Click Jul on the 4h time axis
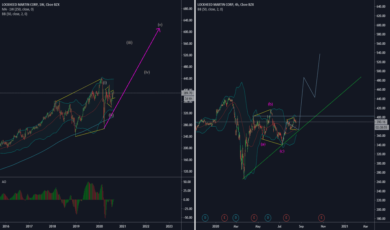 [x=280, y=226]
